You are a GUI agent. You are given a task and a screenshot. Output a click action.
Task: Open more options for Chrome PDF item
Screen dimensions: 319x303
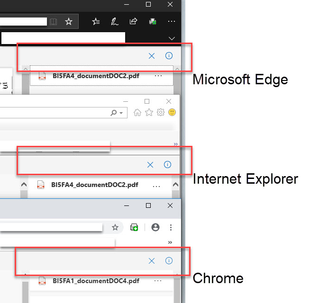click(158, 281)
